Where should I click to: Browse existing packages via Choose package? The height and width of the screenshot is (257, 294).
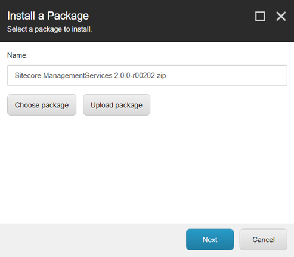(x=42, y=105)
